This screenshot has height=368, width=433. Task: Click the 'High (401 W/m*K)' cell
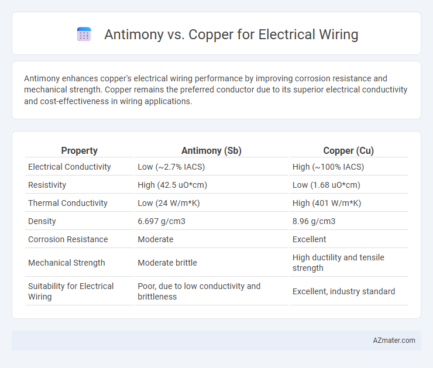tap(327, 203)
